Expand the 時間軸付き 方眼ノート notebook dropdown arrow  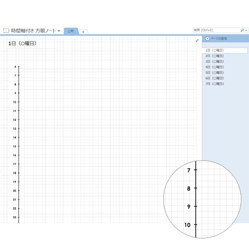click(59, 31)
